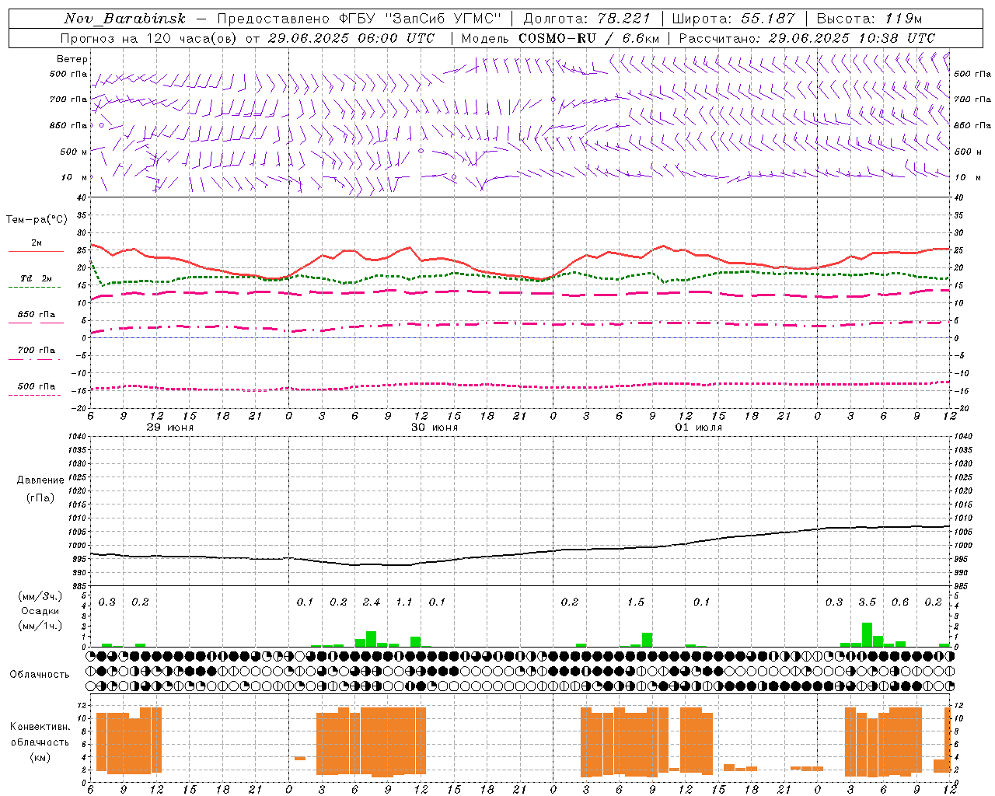Click the 3.5 precipitation total value

(x=867, y=602)
